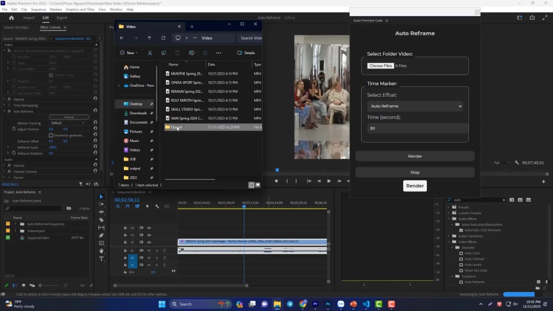Select the Hand tool
The width and height of the screenshot is (553, 311).
pyautogui.click(x=102, y=251)
